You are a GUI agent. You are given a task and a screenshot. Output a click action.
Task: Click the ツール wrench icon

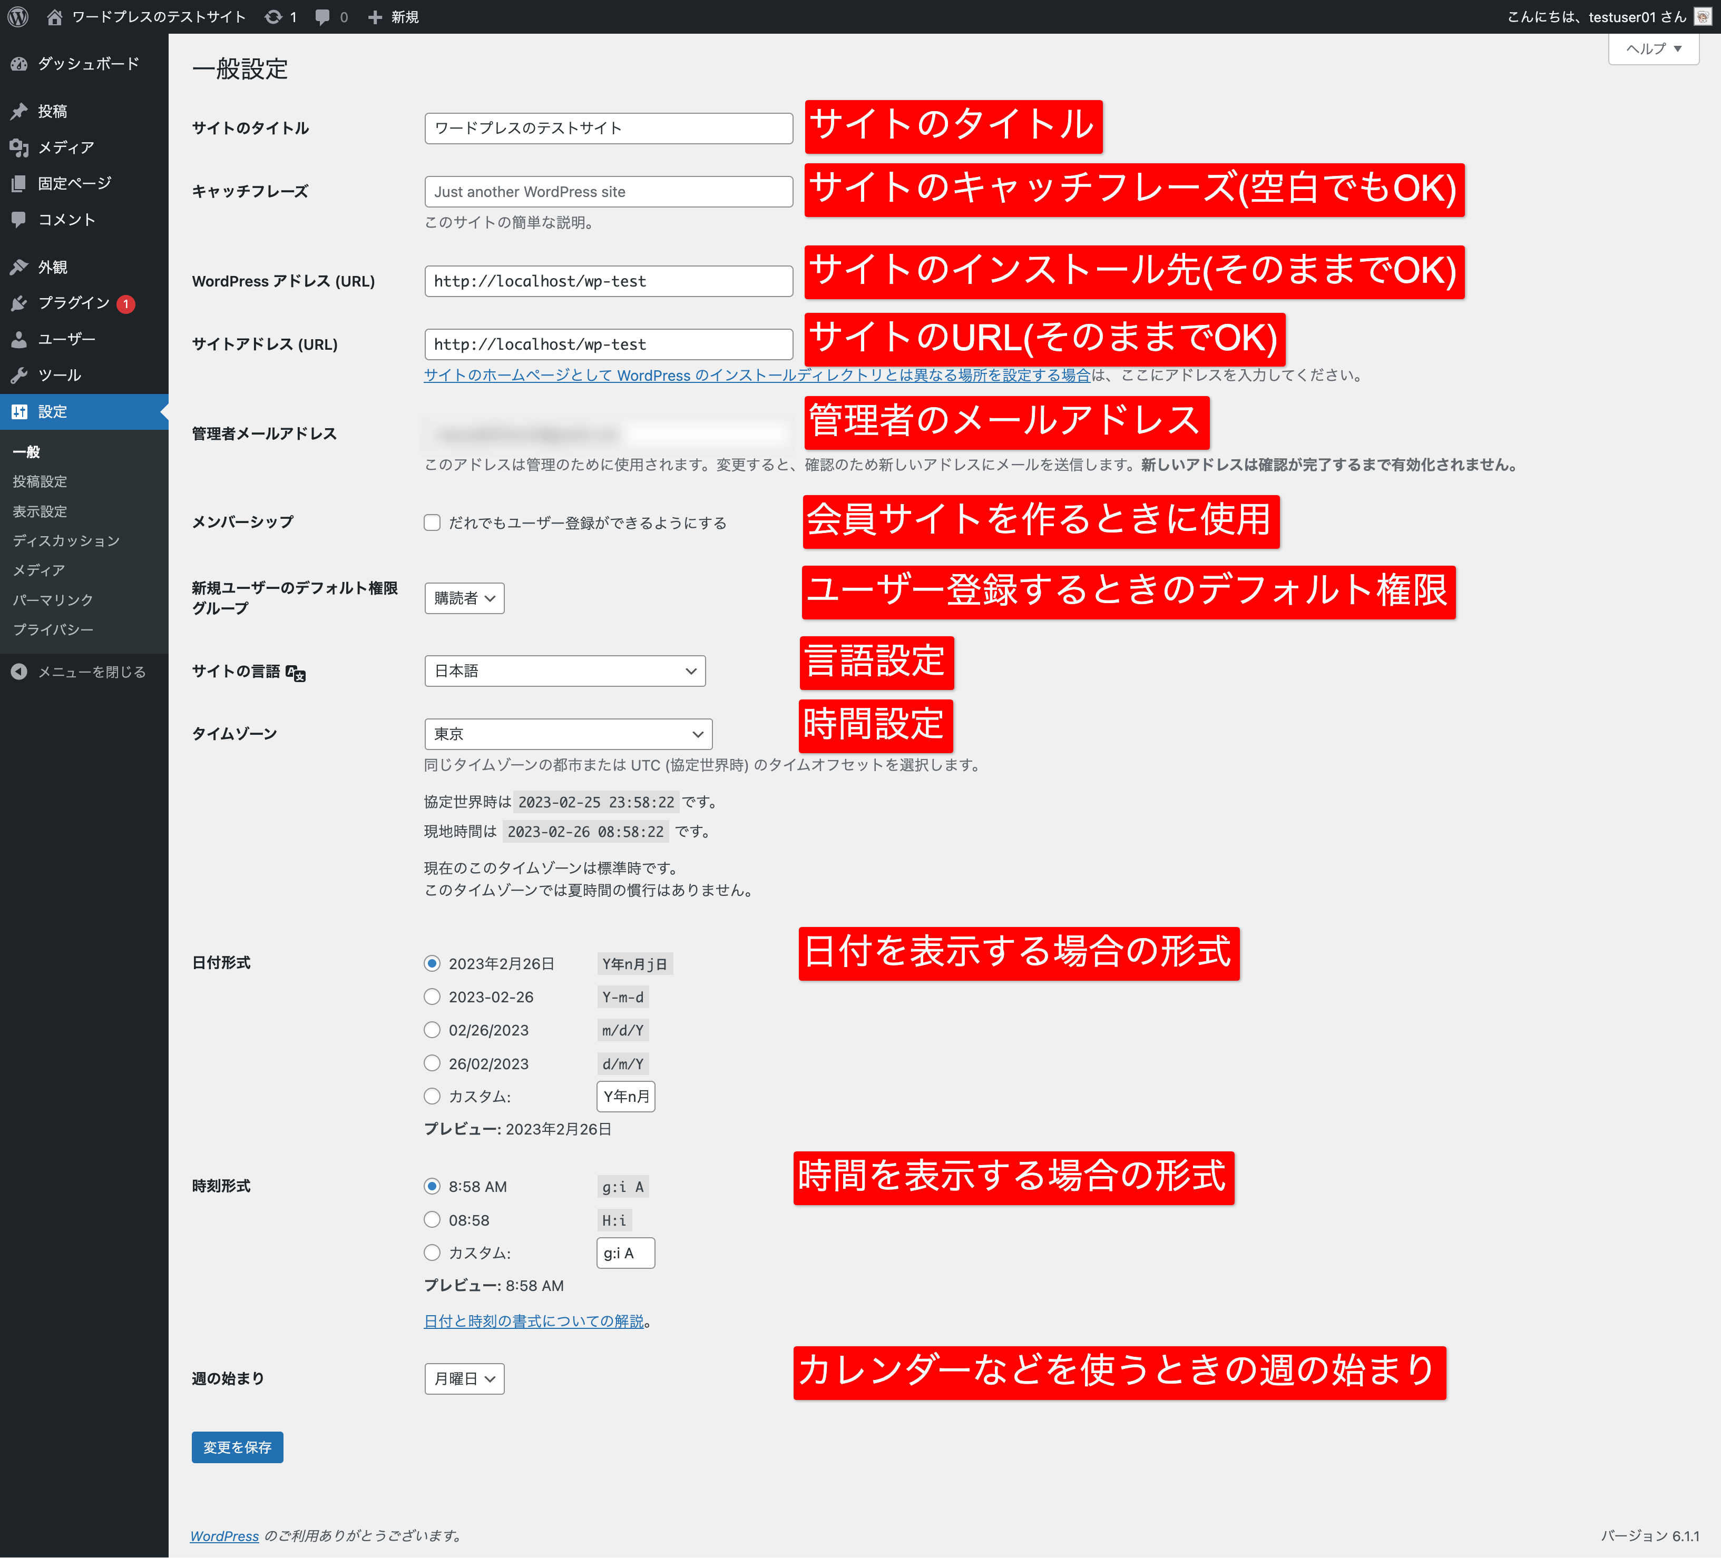(19, 376)
